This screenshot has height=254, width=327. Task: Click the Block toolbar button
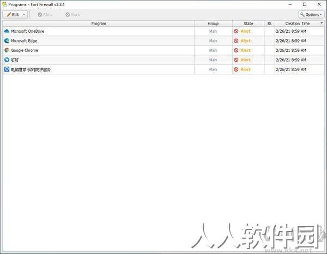click(72, 15)
